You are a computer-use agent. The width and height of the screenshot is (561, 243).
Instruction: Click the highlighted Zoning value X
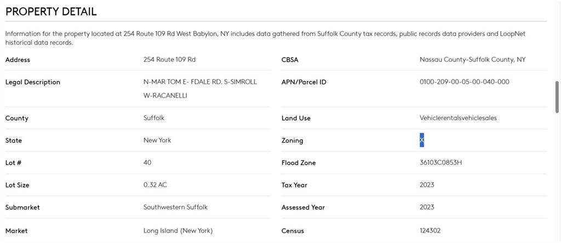tap(422, 140)
